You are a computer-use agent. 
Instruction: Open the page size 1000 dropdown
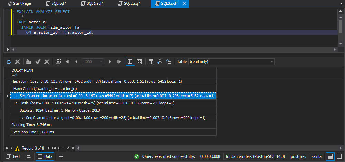tap(101, 62)
